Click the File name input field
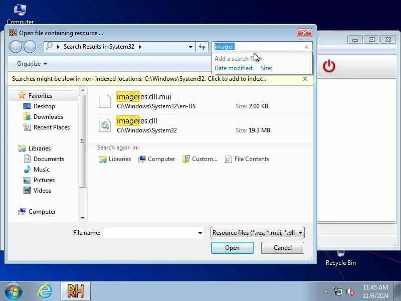Screen dimensions: 401x301 (x=150, y=233)
